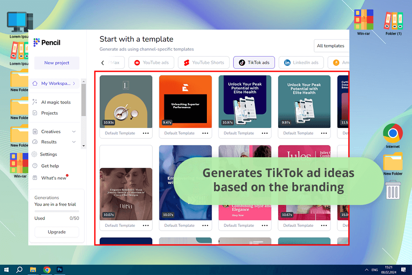The image size is (412, 275).
Task: Expand My Workspace switcher
Action: (x=54, y=83)
